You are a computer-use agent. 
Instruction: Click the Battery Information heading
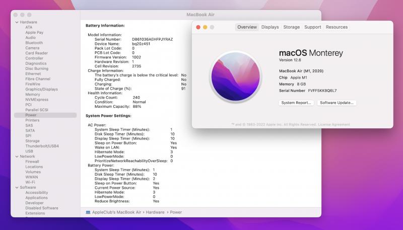click(x=105, y=25)
